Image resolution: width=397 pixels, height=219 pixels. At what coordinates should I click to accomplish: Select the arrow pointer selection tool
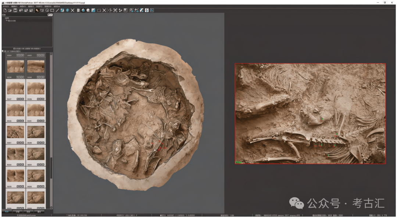click(x=37, y=10)
